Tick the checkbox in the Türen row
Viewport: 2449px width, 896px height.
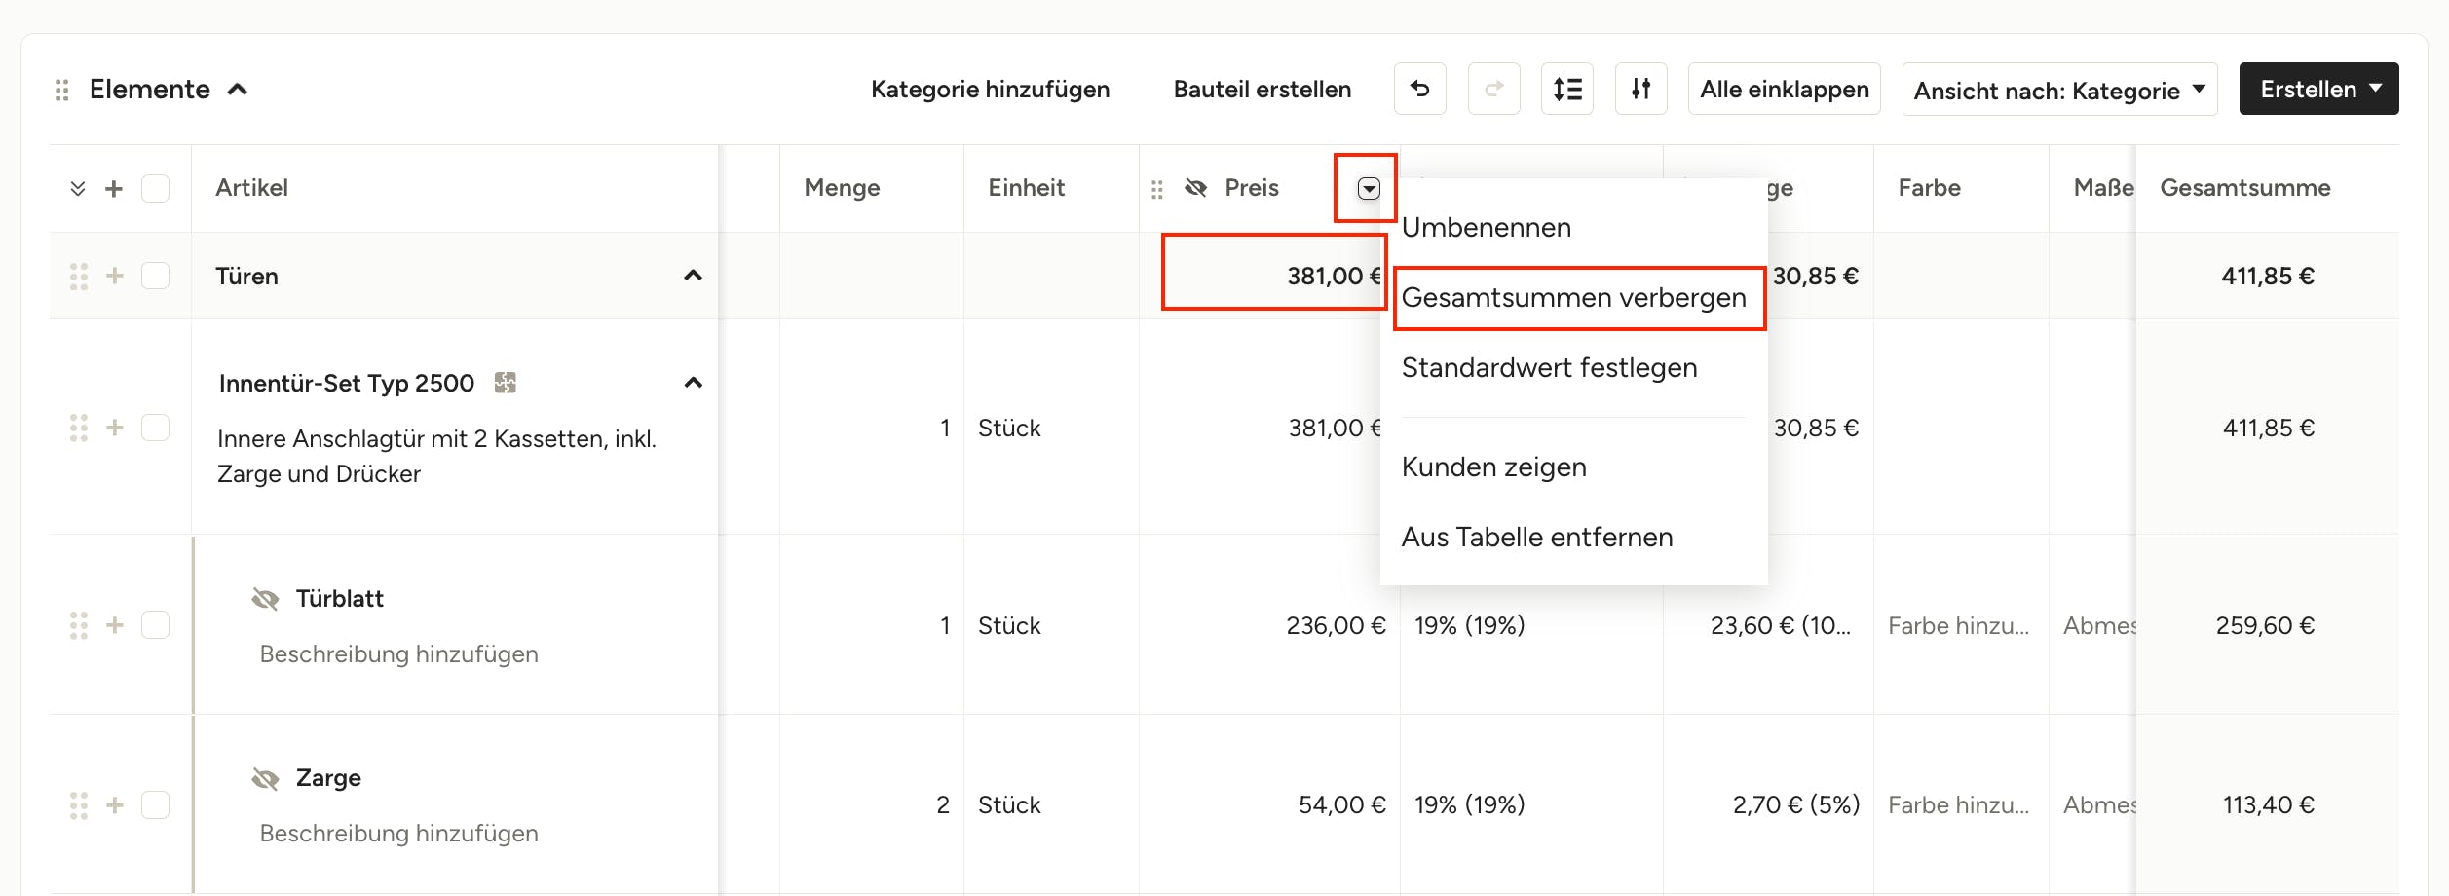tap(155, 277)
